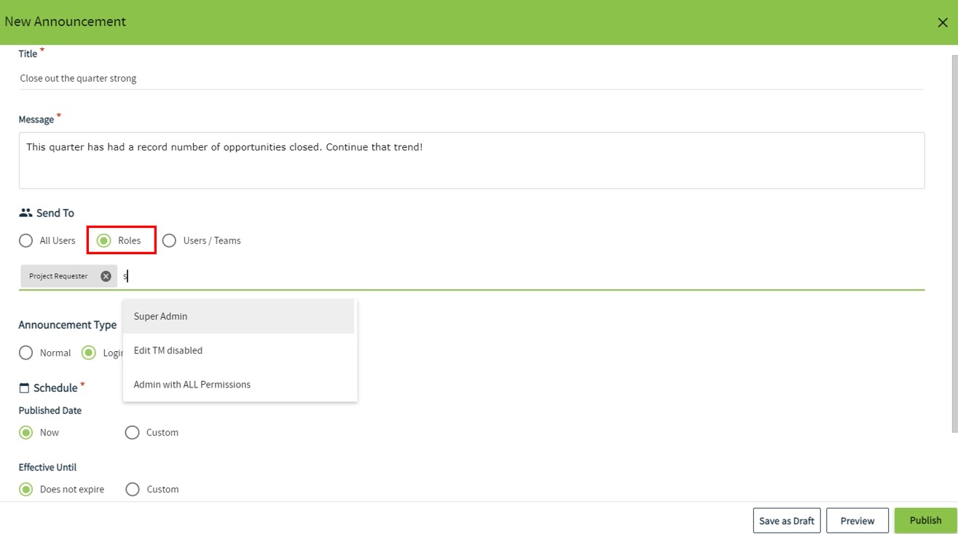The image size is (958, 534).
Task: Click the Preview button
Action: coord(857,521)
